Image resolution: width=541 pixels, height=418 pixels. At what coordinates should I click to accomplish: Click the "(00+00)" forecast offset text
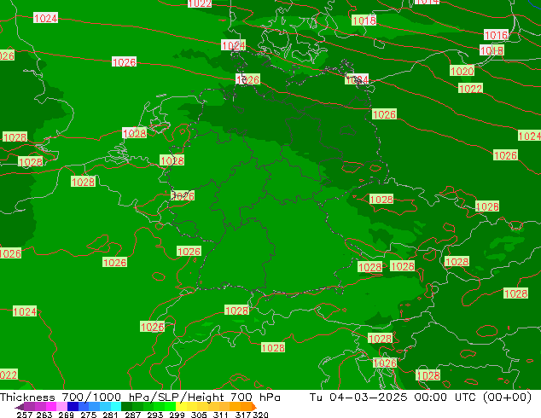coord(507,398)
